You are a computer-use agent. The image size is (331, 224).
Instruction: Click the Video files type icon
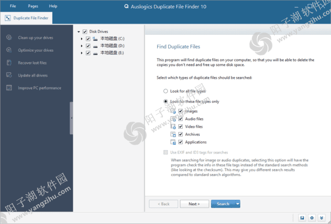click(x=173, y=127)
